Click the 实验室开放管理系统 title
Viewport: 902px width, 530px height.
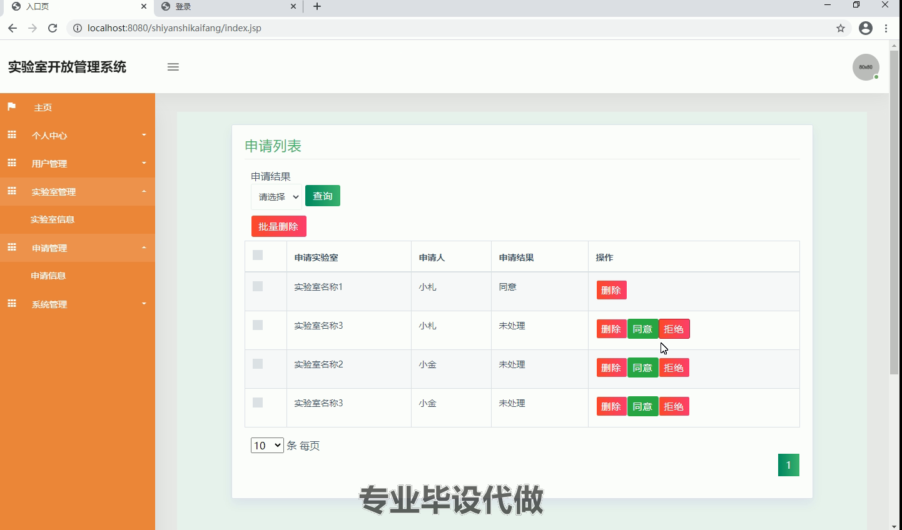point(67,67)
